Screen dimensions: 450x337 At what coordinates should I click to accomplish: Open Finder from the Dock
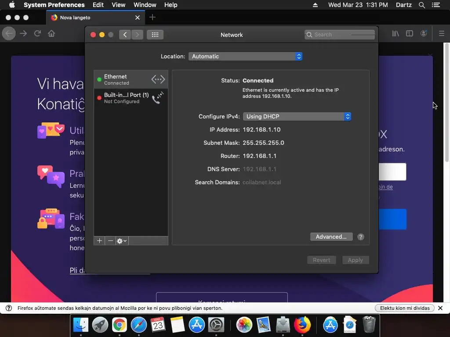(81, 325)
